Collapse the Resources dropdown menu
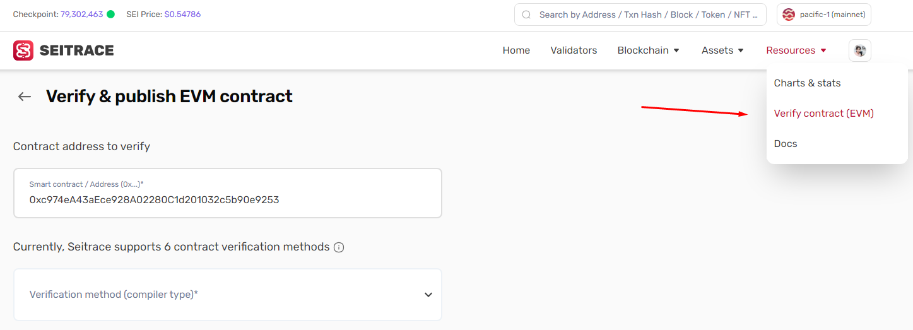Viewport: 913px width, 330px height. (796, 50)
